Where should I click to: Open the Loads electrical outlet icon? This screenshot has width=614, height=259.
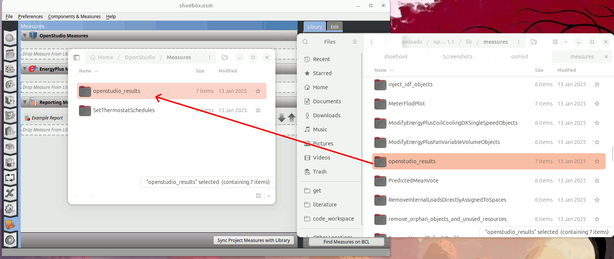tap(10, 84)
